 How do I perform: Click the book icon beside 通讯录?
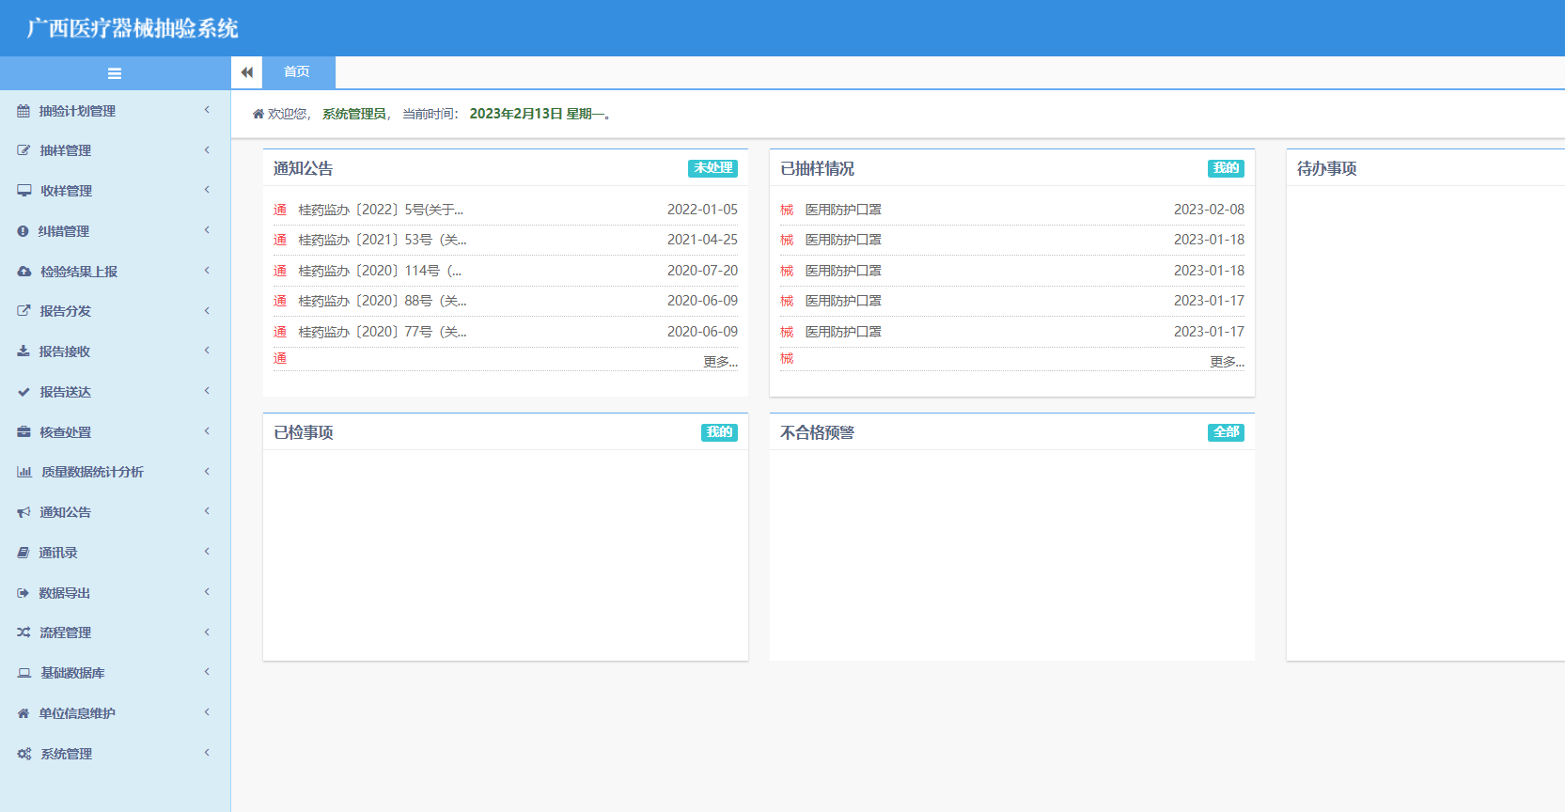pos(23,553)
